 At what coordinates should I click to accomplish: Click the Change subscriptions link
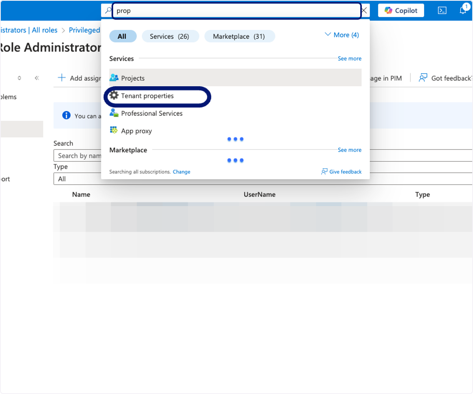point(181,172)
